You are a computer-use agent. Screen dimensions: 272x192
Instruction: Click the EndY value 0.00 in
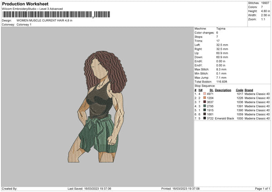point(221,66)
